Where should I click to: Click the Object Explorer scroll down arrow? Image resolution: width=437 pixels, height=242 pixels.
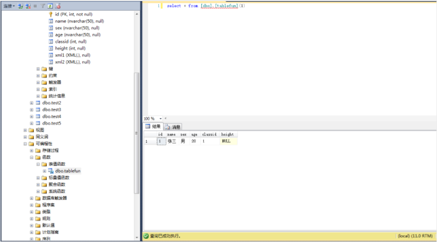click(x=137, y=238)
